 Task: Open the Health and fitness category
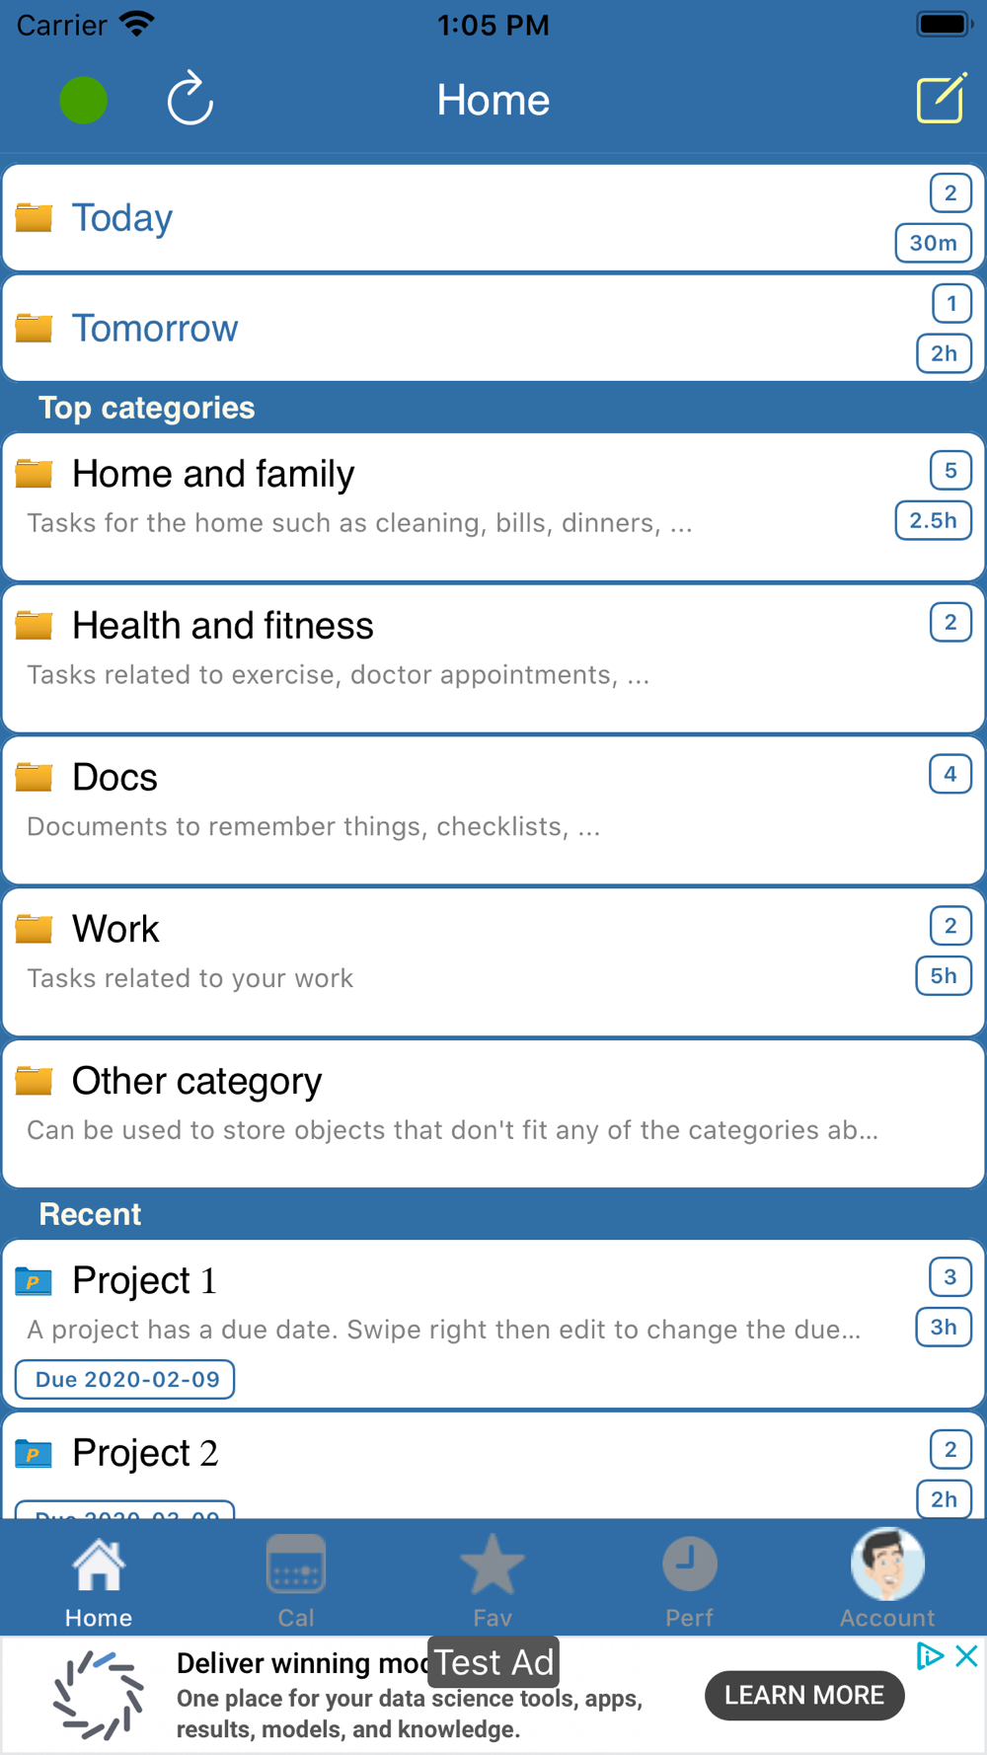click(493, 658)
